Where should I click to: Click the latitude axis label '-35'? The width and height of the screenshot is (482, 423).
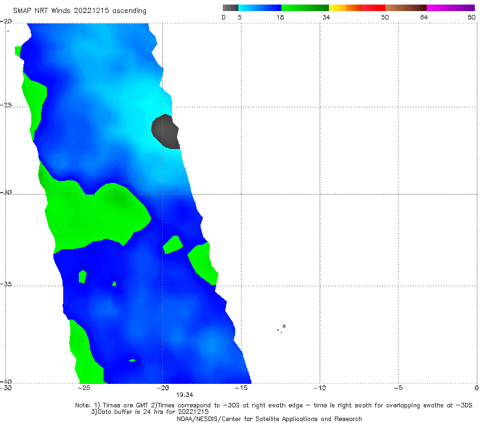pyautogui.click(x=6, y=284)
